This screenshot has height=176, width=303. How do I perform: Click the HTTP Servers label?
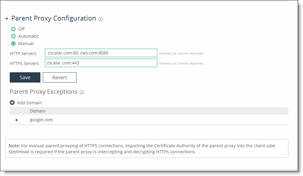(x=23, y=54)
